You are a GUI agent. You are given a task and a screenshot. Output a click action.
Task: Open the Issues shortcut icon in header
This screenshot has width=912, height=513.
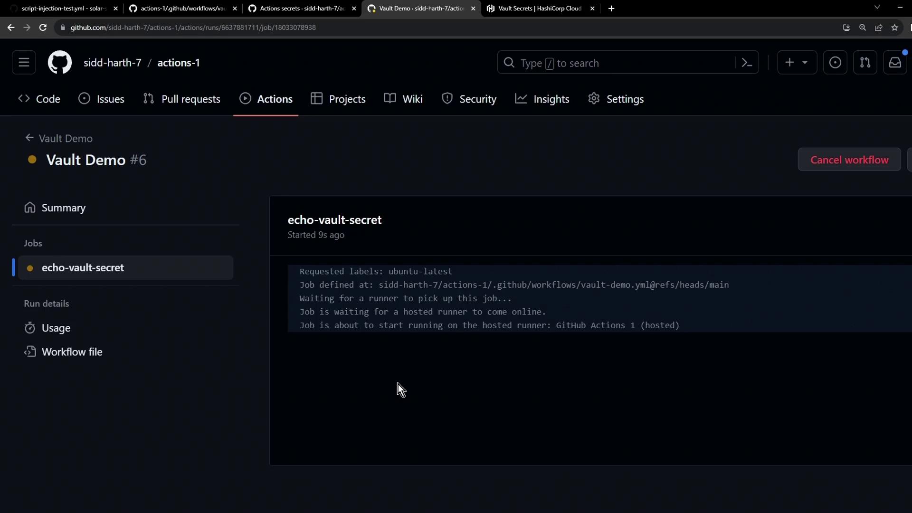click(x=835, y=63)
